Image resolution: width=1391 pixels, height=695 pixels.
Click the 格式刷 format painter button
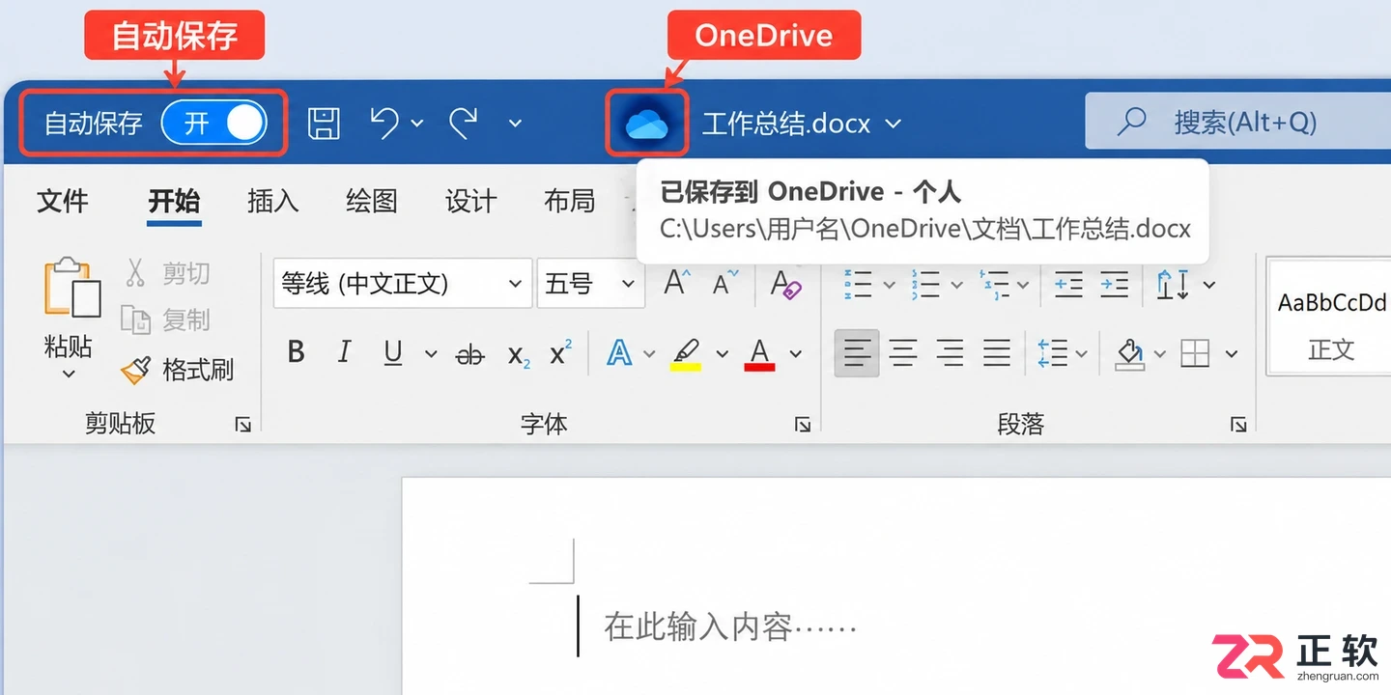(178, 369)
